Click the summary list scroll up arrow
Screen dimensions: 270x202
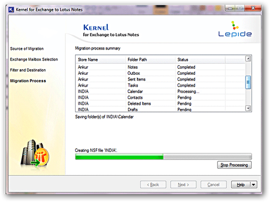(248, 59)
